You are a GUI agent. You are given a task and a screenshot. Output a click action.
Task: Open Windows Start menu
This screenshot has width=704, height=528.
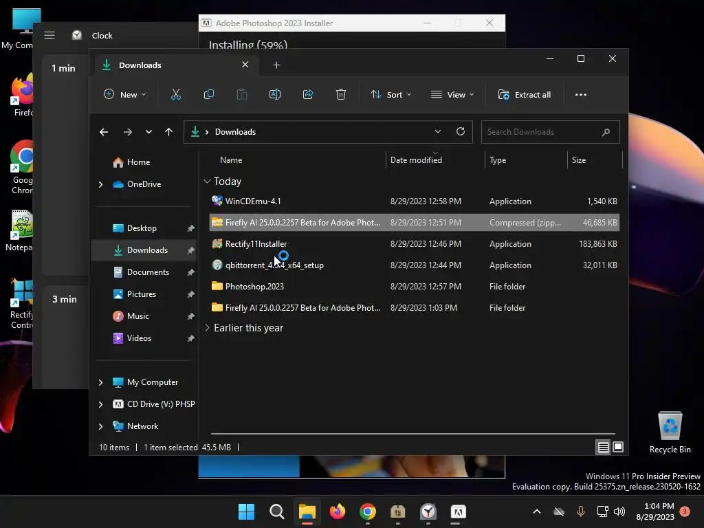(246, 511)
